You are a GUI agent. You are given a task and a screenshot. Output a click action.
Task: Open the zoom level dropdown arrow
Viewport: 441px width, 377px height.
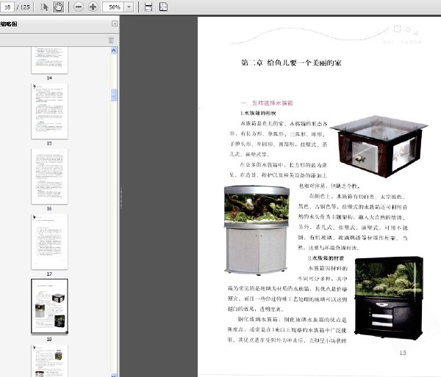tap(129, 7)
